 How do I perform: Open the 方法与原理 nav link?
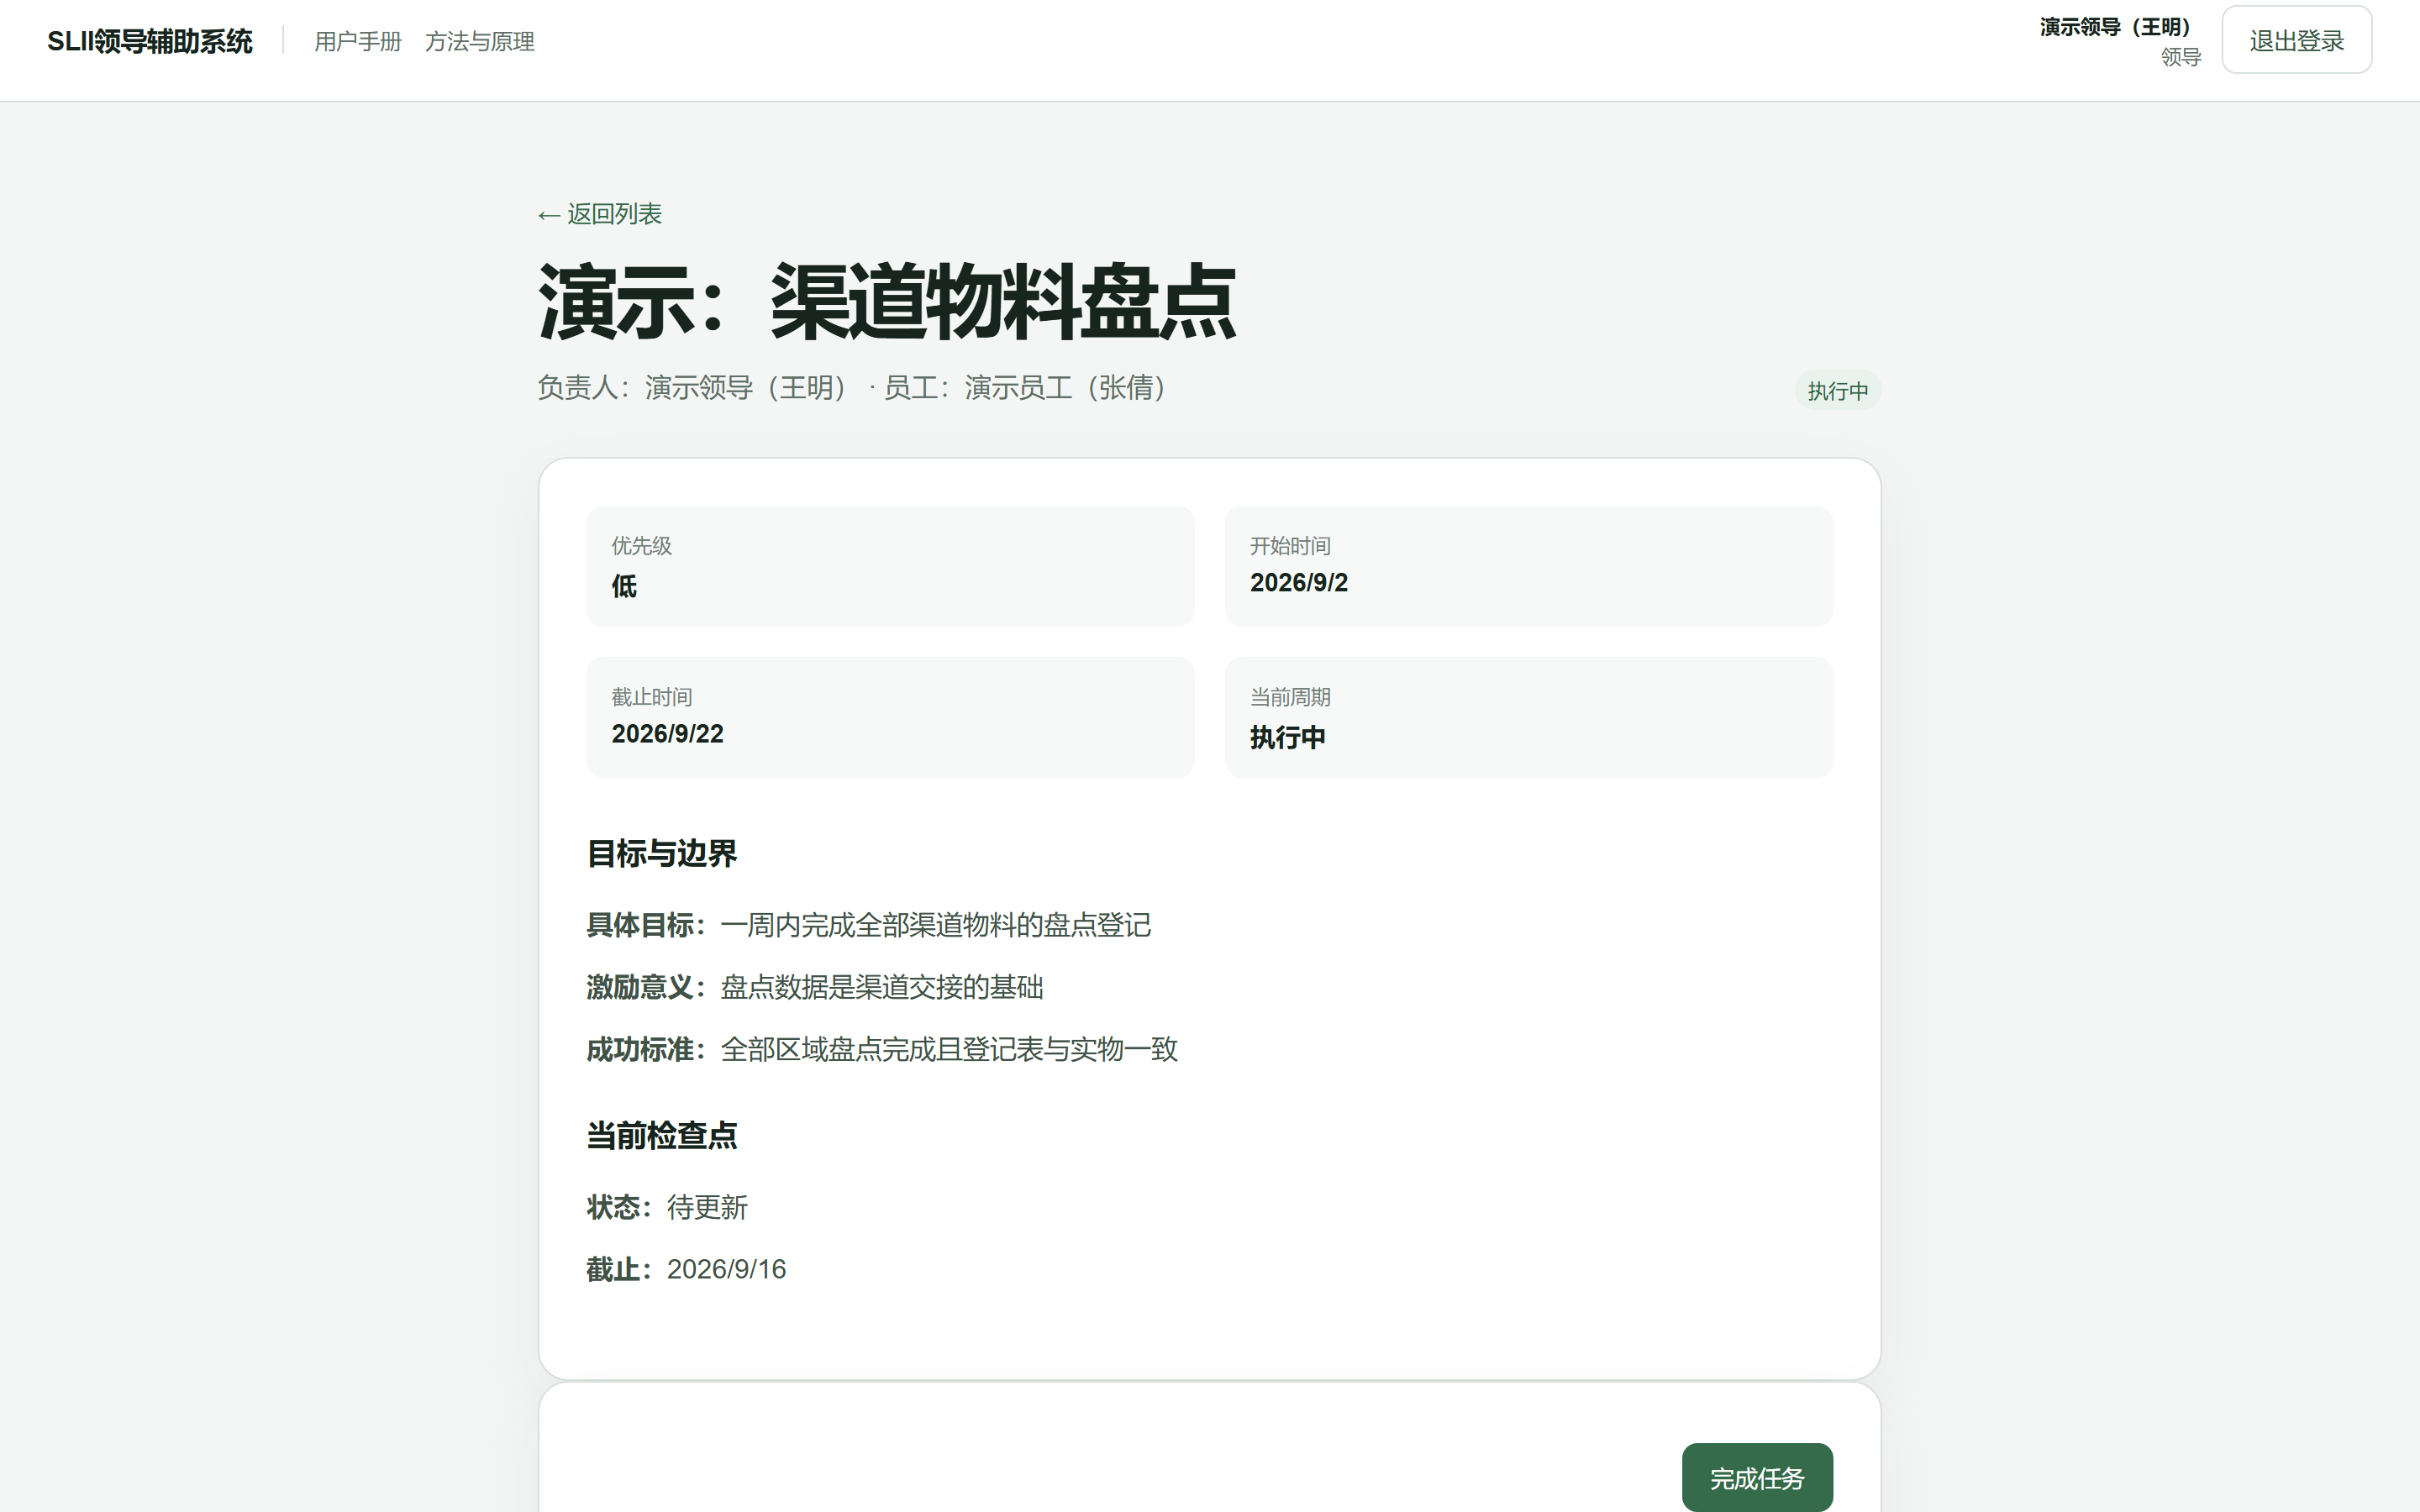(480, 41)
